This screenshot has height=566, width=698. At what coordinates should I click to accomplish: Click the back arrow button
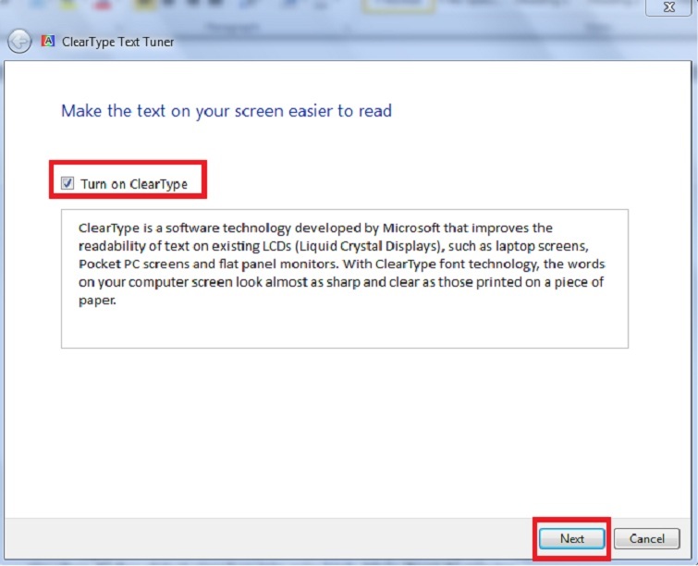[x=18, y=42]
